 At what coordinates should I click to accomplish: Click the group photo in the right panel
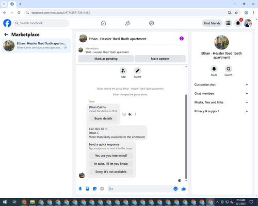(x=221, y=42)
